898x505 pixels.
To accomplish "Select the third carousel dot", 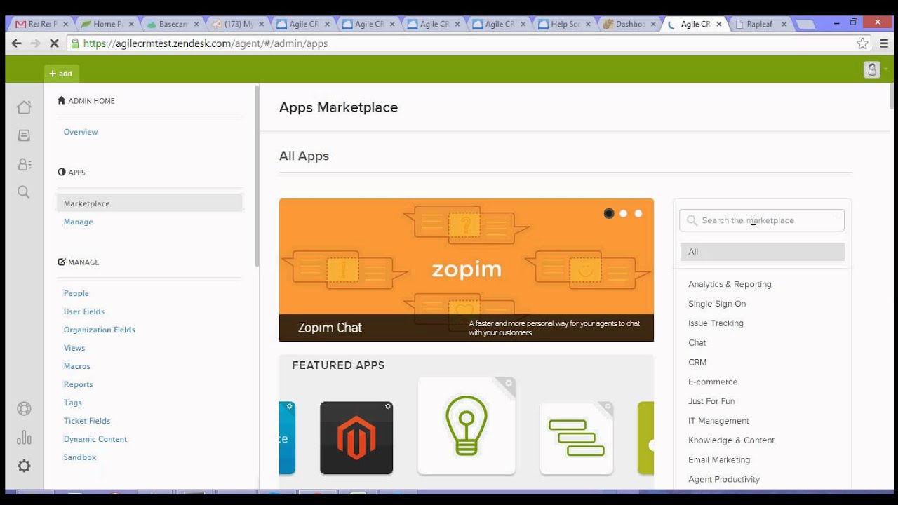I will (x=638, y=213).
